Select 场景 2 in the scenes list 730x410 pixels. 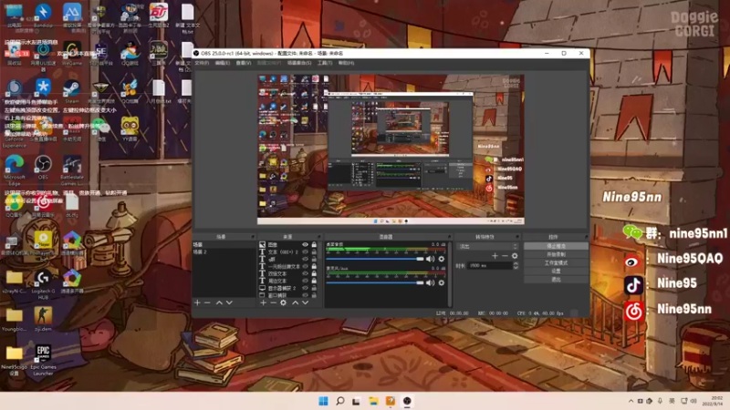click(224, 252)
